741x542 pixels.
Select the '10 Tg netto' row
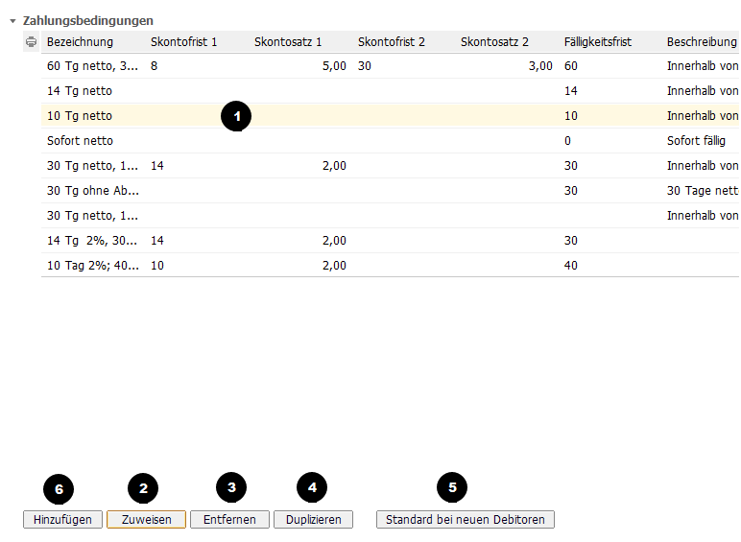(391, 116)
